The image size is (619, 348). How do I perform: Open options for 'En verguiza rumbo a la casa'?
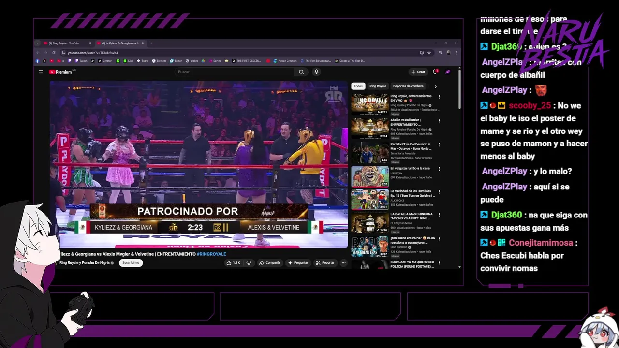pos(439,169)
